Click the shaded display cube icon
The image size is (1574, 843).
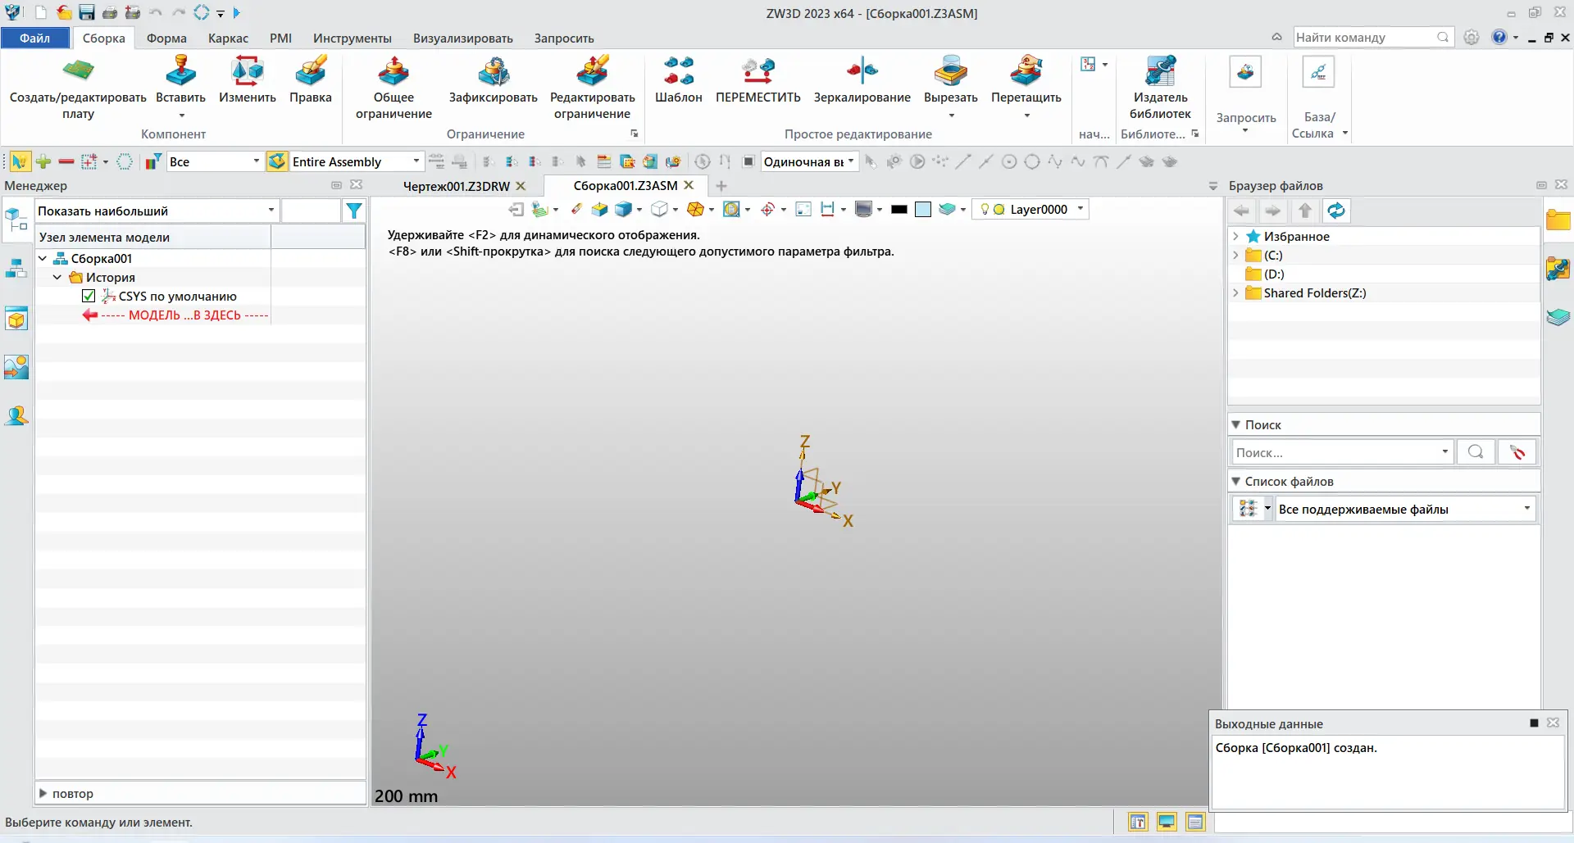[x=624, y=210]
